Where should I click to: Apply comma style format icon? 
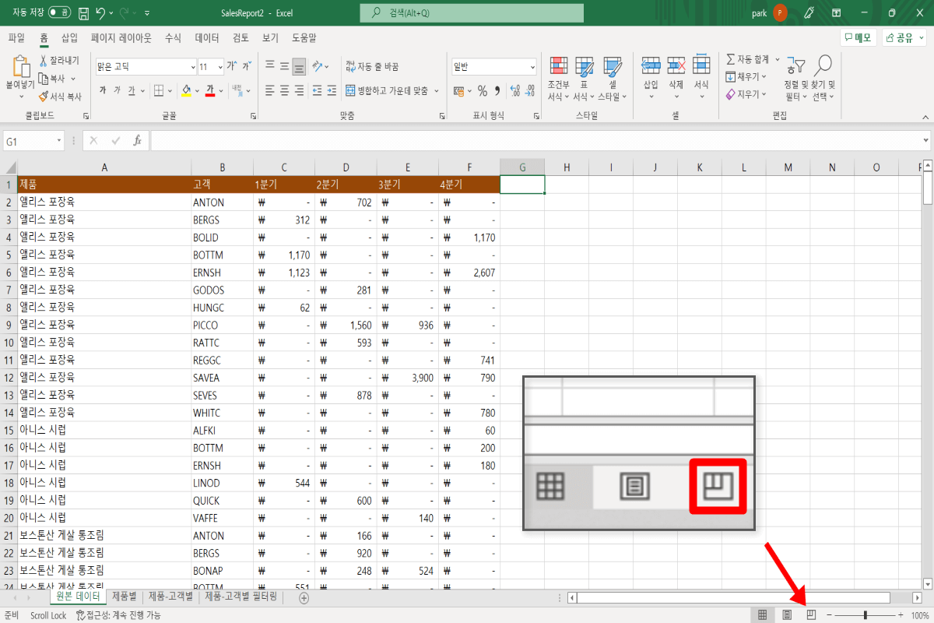pos(496,91)
